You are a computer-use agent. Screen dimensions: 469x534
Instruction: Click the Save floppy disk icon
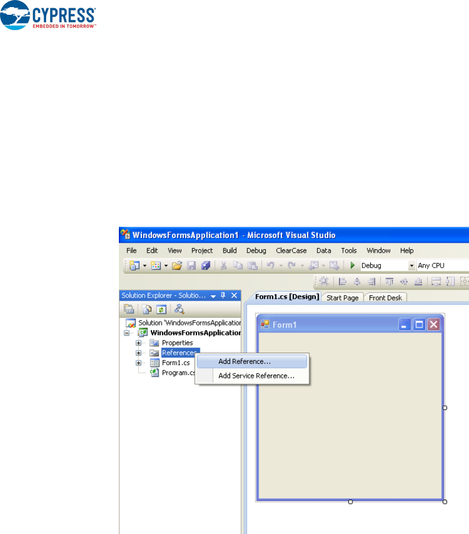192,265
